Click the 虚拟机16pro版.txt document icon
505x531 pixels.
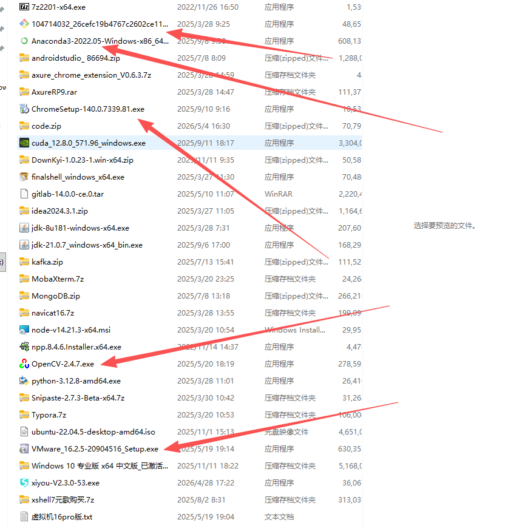point(24,516)
